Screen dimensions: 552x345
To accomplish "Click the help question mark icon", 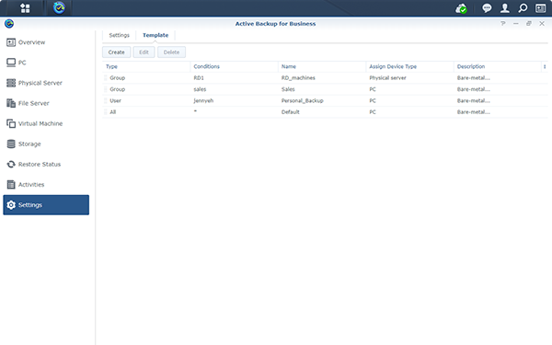I will [503, 24].
